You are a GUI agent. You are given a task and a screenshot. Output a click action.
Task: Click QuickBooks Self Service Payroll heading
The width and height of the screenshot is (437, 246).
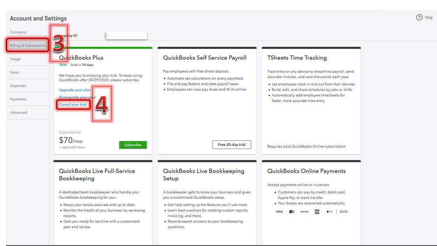(205, 58)
